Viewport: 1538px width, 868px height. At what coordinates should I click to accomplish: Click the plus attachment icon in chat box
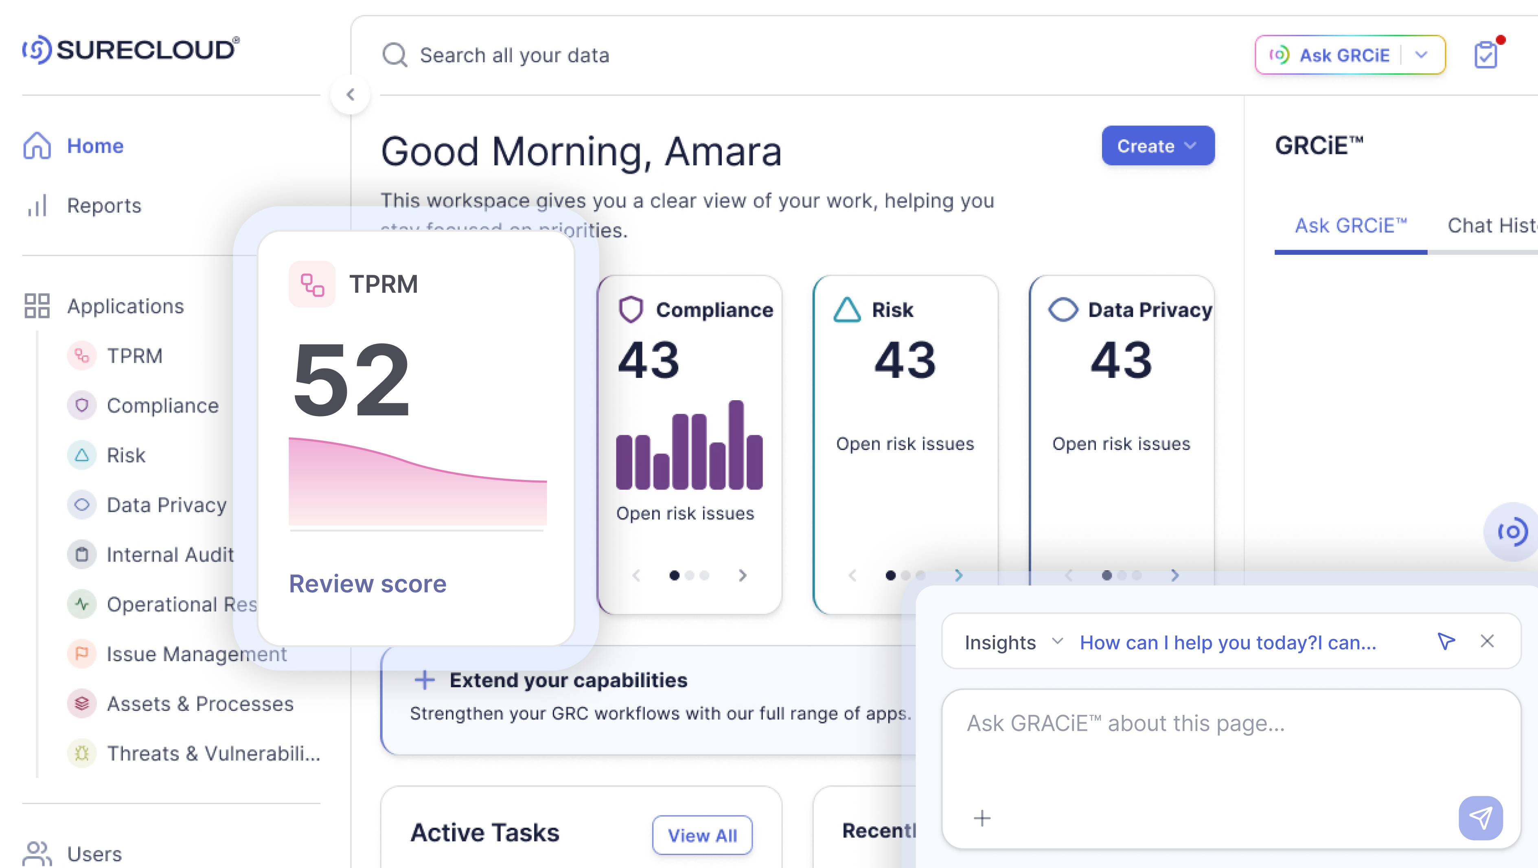point(982,817)
